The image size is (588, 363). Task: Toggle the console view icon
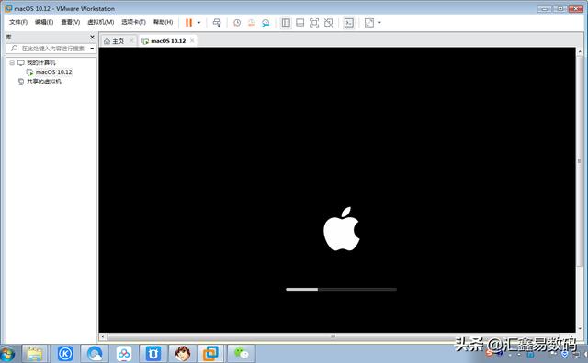pyautogui.click(x=349, y=23)
